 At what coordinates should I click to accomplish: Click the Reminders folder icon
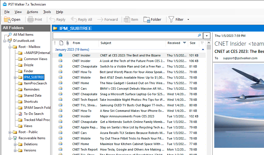(20, 89)
